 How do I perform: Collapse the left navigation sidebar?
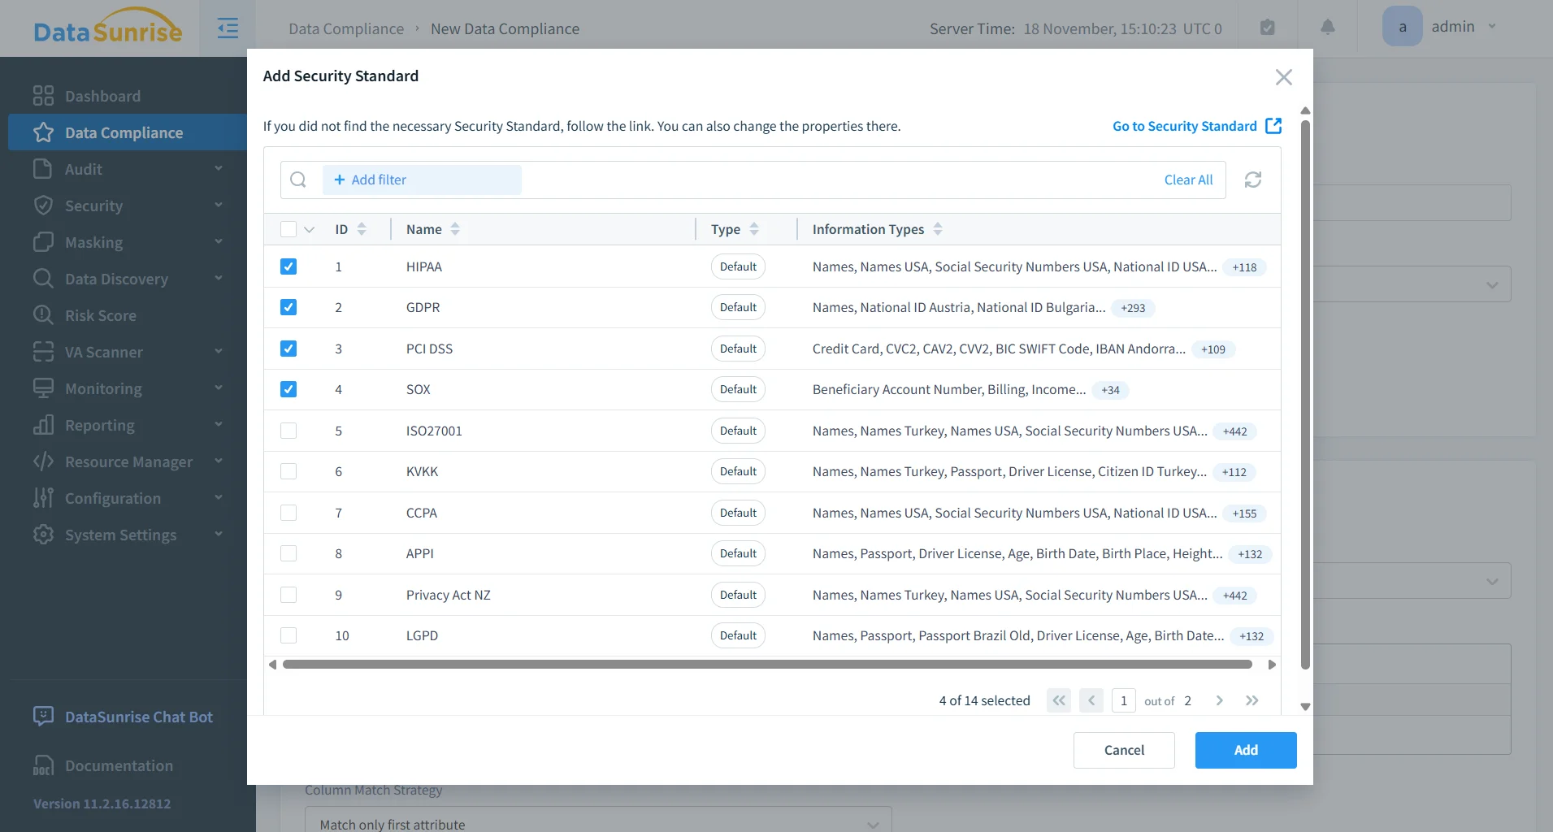[228, 28]
